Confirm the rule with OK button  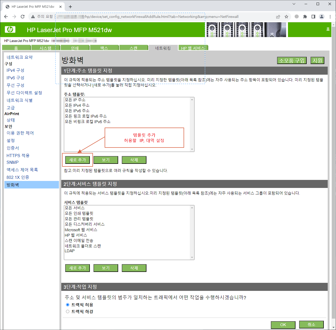283,325
